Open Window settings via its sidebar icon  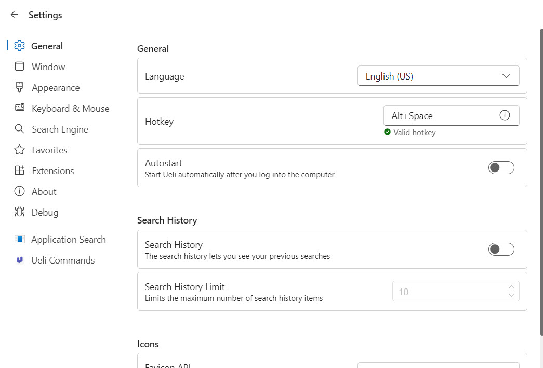[x=19, y=67]
